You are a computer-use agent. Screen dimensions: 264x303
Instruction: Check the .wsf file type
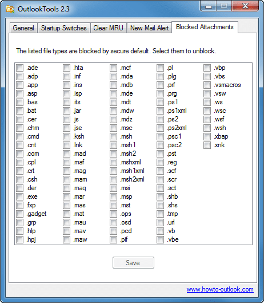pos(207,119)
